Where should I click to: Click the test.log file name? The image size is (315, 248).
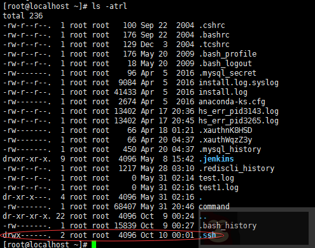tap(216, 178)
